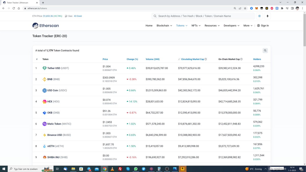This screenshot has width=306, height=172.
Task: Open VLC from the taskbar
Action: 112,169
